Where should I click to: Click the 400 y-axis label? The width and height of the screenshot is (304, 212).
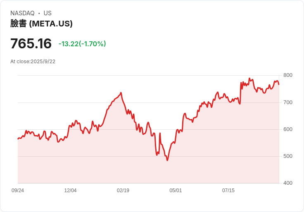point(288,183)
